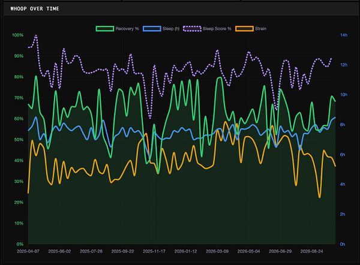Click the 2026-03-09 date label
The image size is (360, 265).
[x=217, y=251]
